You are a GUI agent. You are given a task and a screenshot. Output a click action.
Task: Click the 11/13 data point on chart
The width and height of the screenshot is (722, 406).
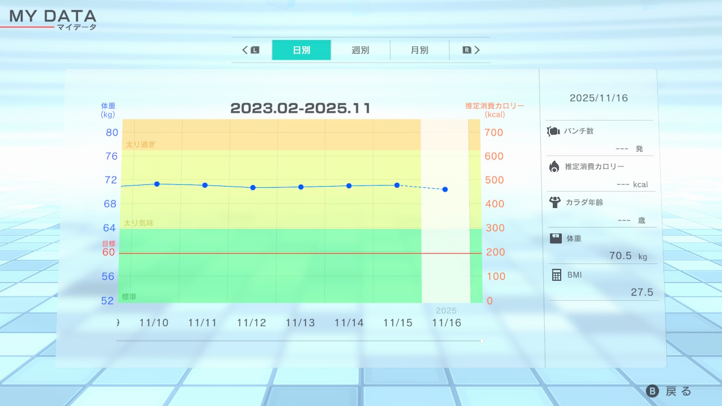point(301,187)
